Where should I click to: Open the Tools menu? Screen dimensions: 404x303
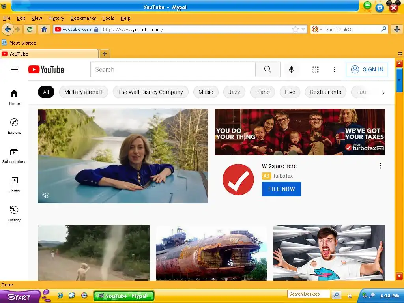(x=108, y=18)
